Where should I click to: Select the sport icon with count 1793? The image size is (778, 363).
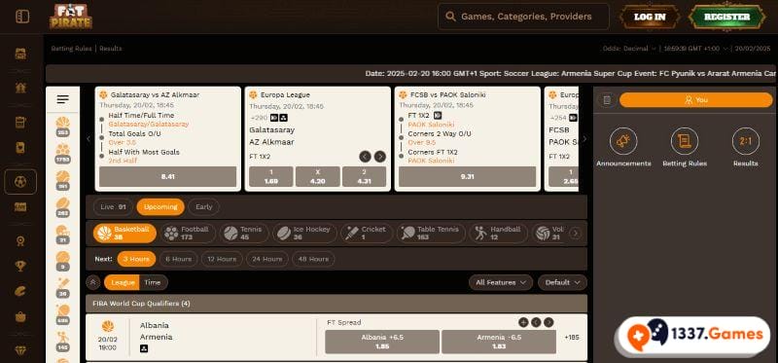pos(63,153)
